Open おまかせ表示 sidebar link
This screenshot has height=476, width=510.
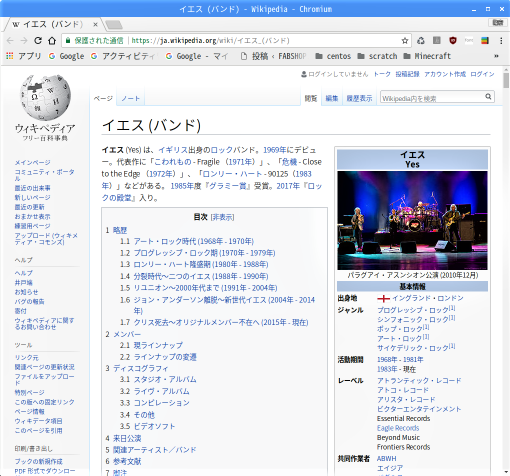pos(32,216)
